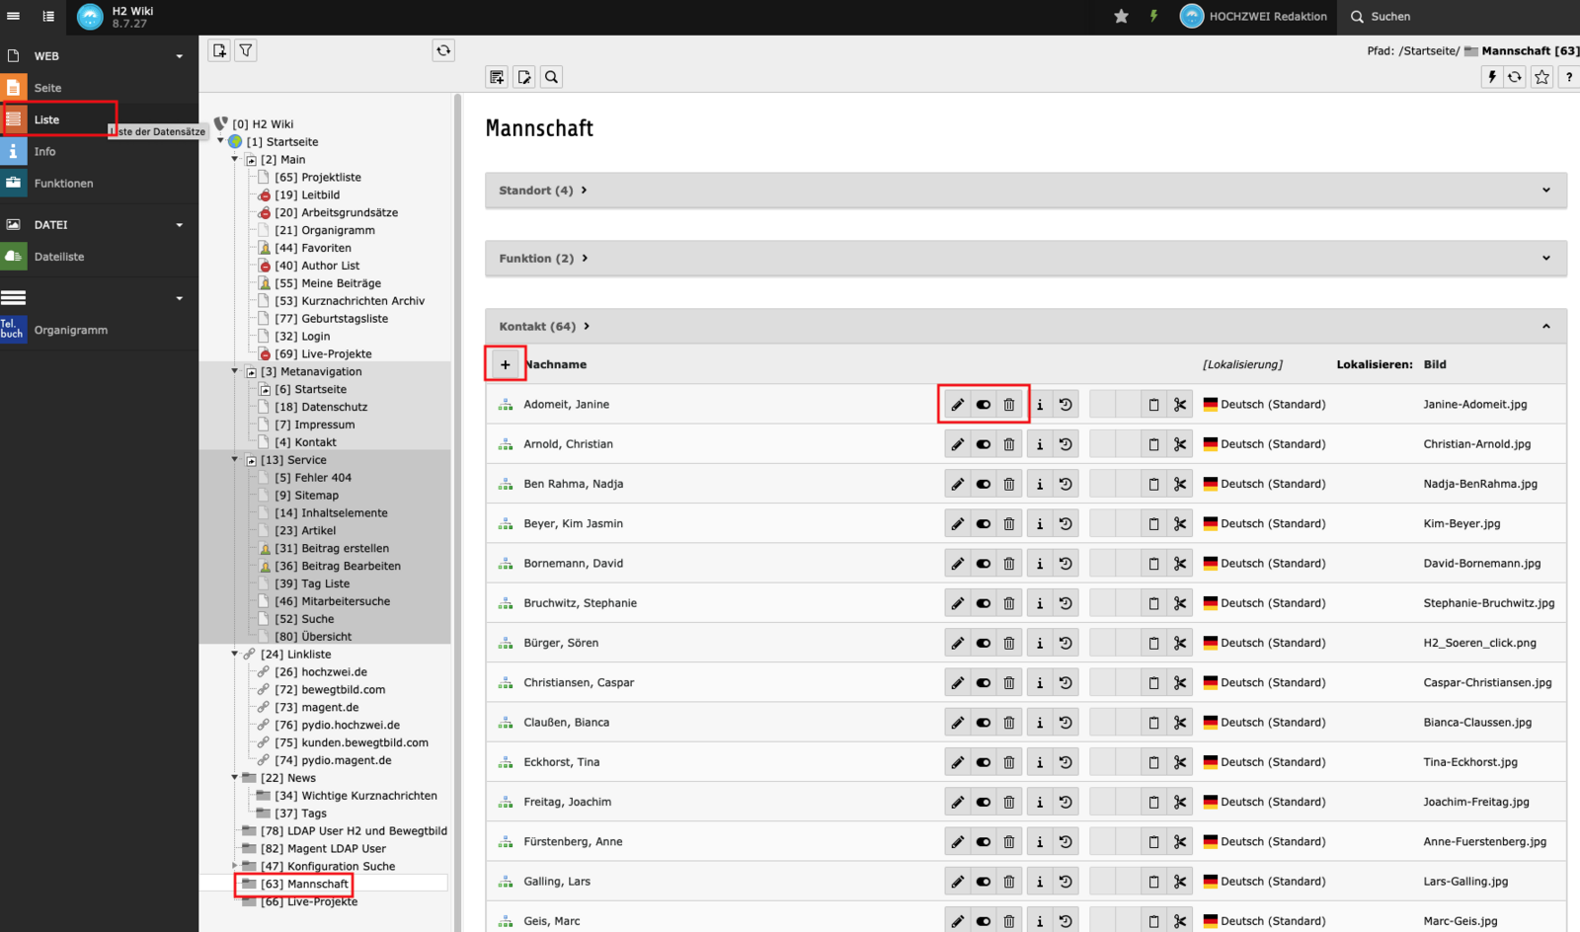The image size is (1580, 932).
Task: Refresh the page tree
Action: click(443, 50)
